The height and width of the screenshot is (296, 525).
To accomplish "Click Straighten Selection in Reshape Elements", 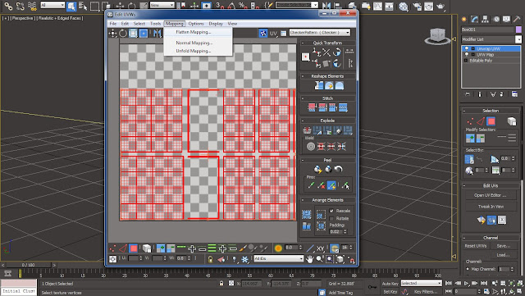I will pyautogui.click(x=319, y=86).
